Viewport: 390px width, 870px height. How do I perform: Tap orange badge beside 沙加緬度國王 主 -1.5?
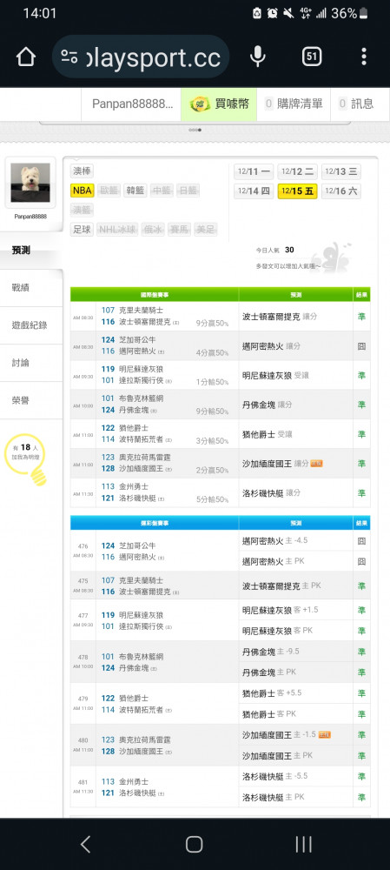point(325,734)
